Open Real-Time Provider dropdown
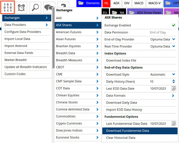 pos(174,46)
